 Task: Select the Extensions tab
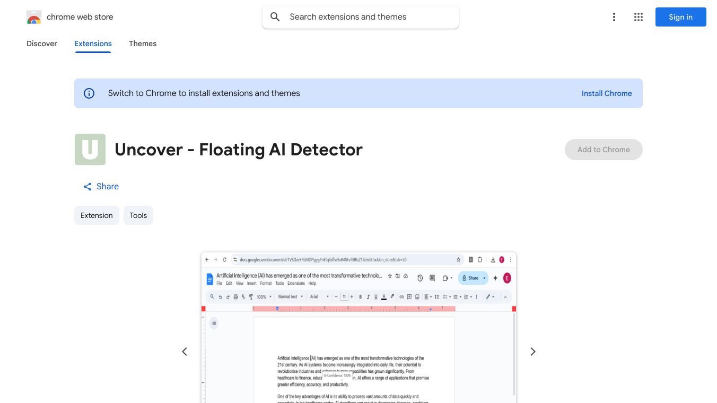[x=93, y=43]
